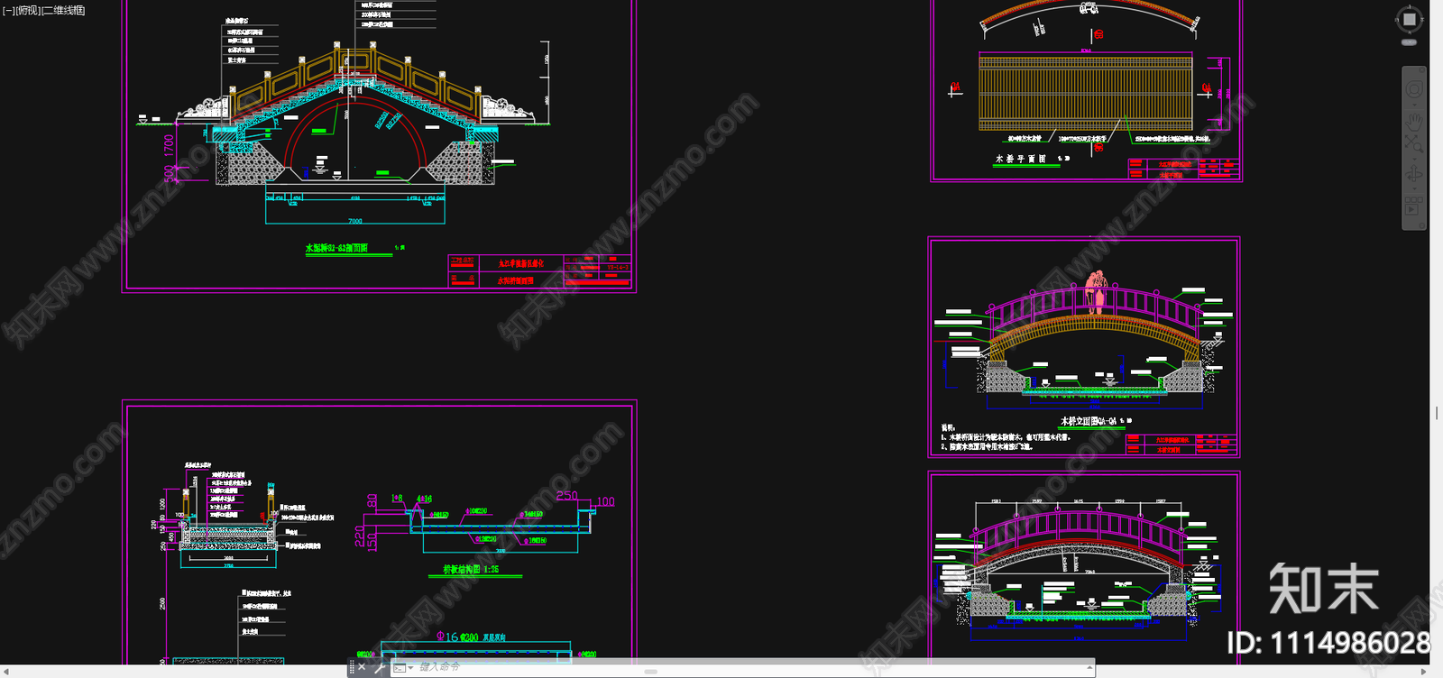1443x678 pixels.
Task: Open the WCS coordinate system dropdown below ViewCube
Action: tap(1409, 42)
